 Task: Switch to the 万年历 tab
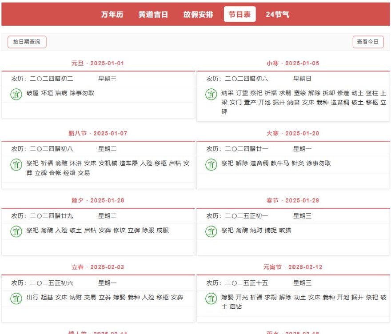[x=112, y=14]
